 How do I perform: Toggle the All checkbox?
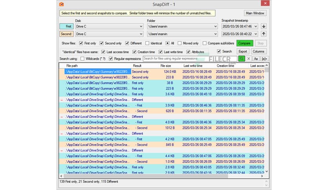pyautogui.click(x=168, y=43)
